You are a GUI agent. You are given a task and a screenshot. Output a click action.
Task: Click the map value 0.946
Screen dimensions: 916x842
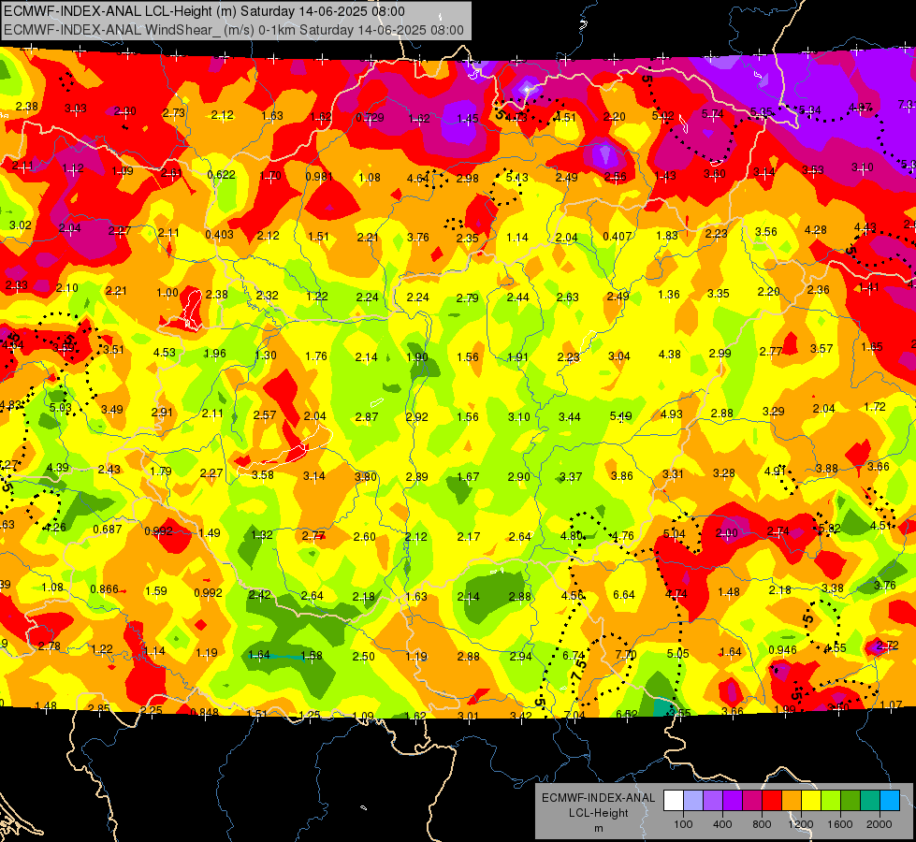coord(782,650)
